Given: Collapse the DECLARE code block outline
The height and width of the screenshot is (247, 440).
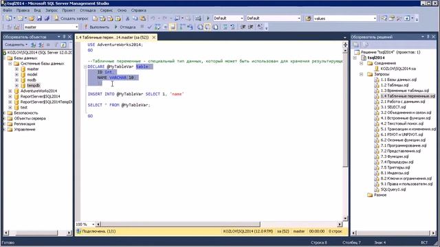Looking at the screenshot, I should (x=85, y=67).
